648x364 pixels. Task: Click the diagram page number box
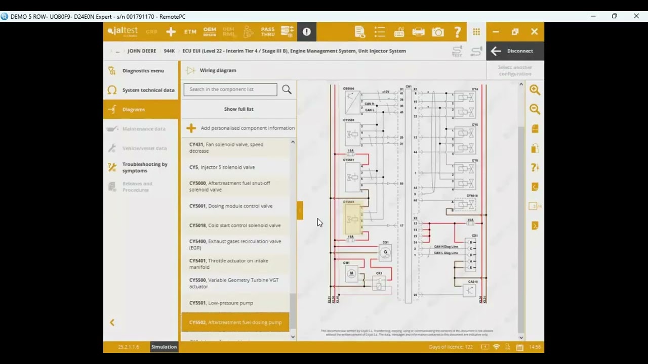pos(534,206)
